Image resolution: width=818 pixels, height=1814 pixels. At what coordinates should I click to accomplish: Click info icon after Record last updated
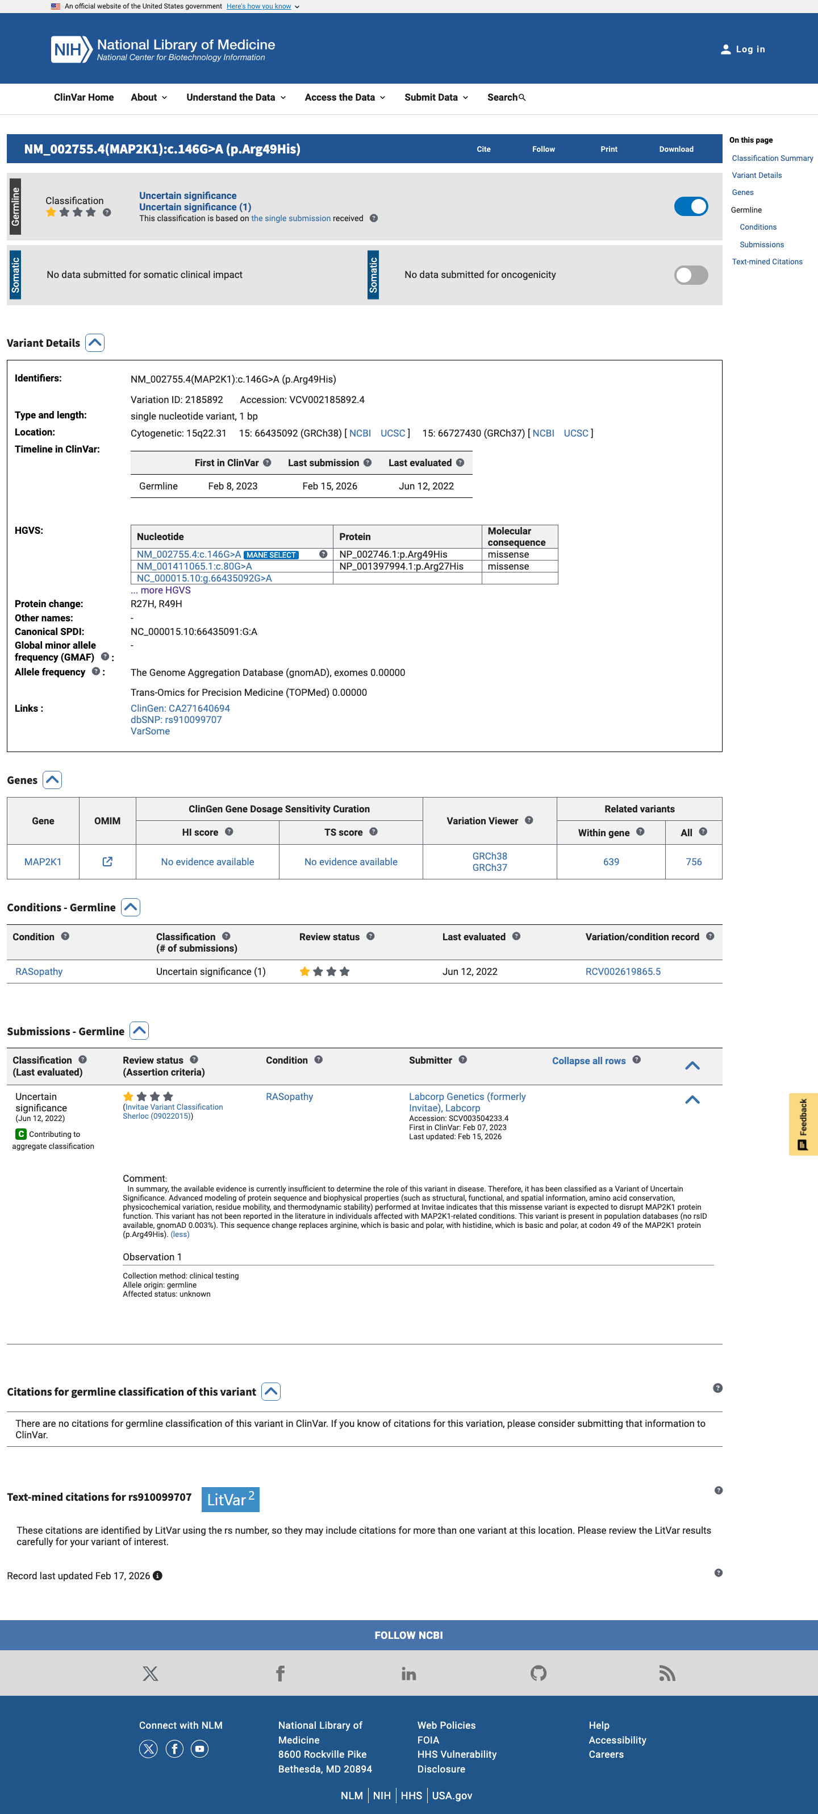(158, 1575)
